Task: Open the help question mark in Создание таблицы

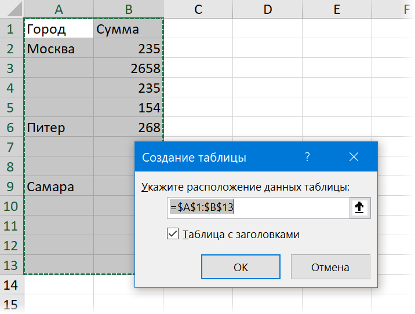Action: tap(307, 157)
